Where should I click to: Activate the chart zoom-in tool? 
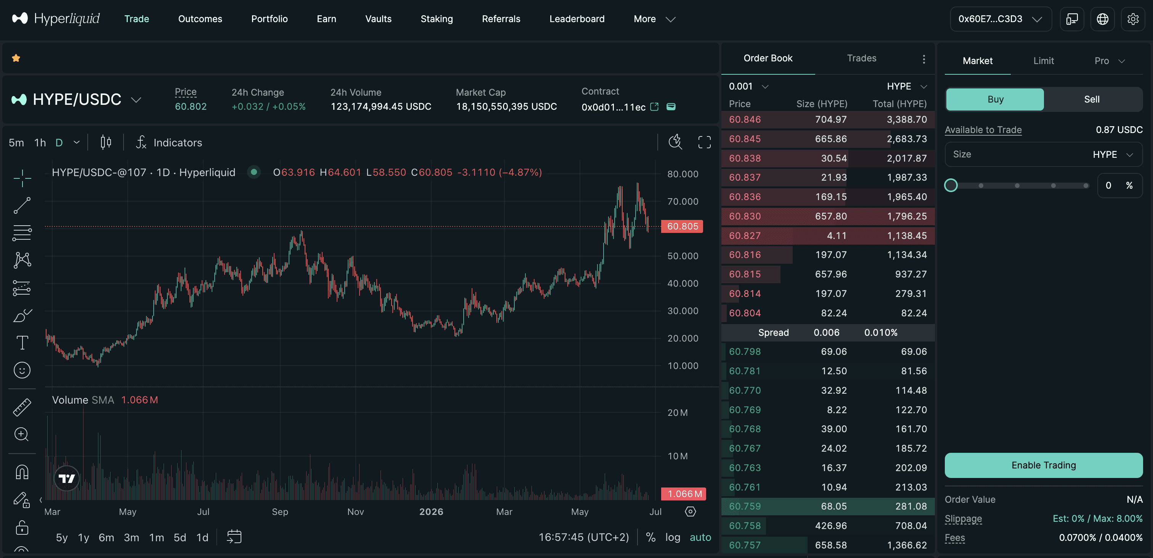pos(22,434)
